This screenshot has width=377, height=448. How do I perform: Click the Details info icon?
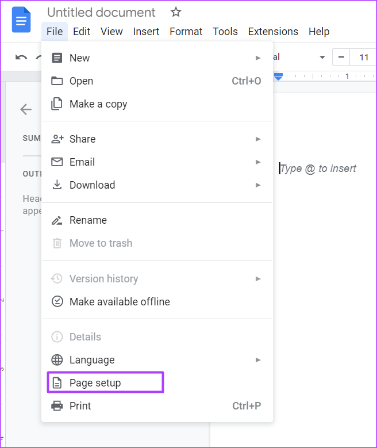tap(57, 337)
